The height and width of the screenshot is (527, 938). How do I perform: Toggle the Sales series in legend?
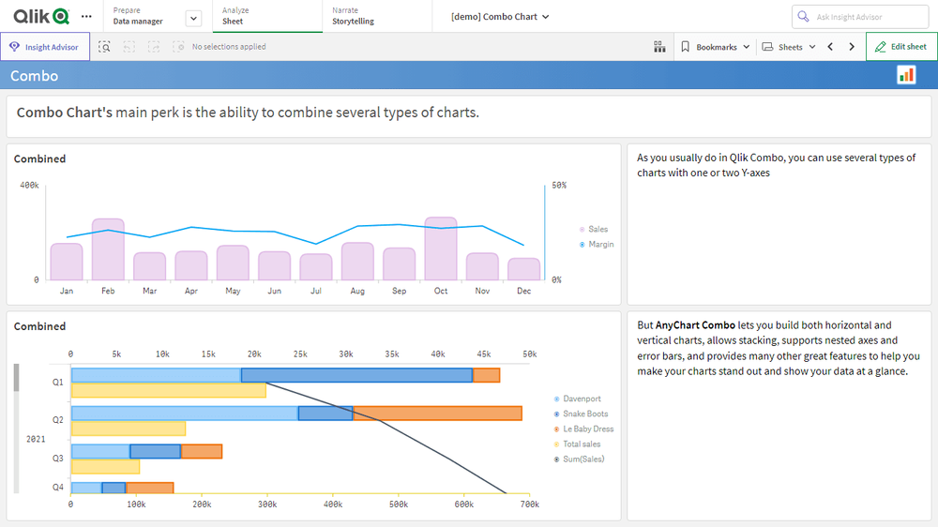pyautogui.click(x=597, y=229)
